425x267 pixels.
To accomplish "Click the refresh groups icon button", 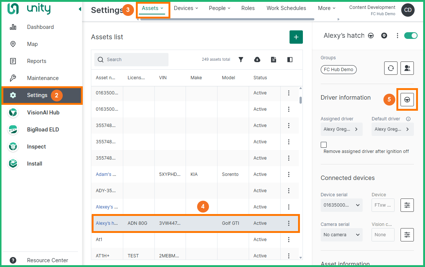I will [390, 68].
